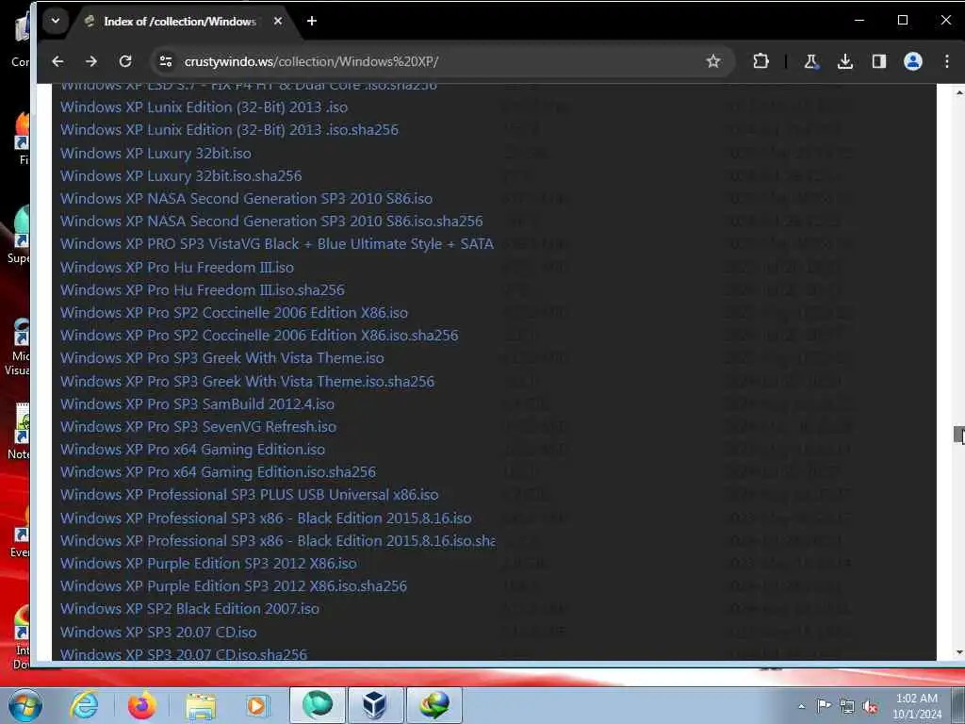The height and width of the screenshot is (724, 965).
Task: Open Greek With Vista Theme.iso.sha256 link
Action: [248, 382]
